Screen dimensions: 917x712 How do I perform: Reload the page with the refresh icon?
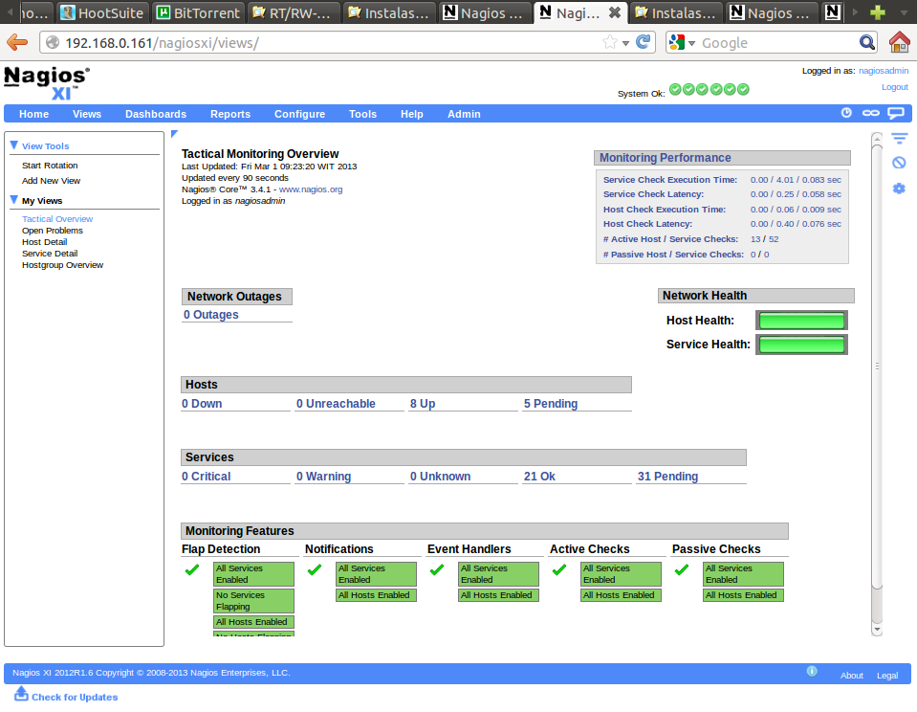[644, 42]
